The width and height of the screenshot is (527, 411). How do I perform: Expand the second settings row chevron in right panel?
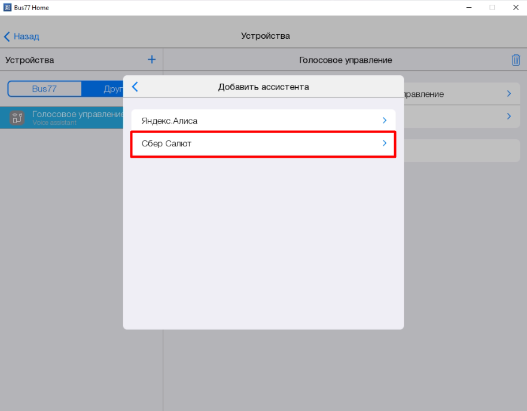coord(508,116)
